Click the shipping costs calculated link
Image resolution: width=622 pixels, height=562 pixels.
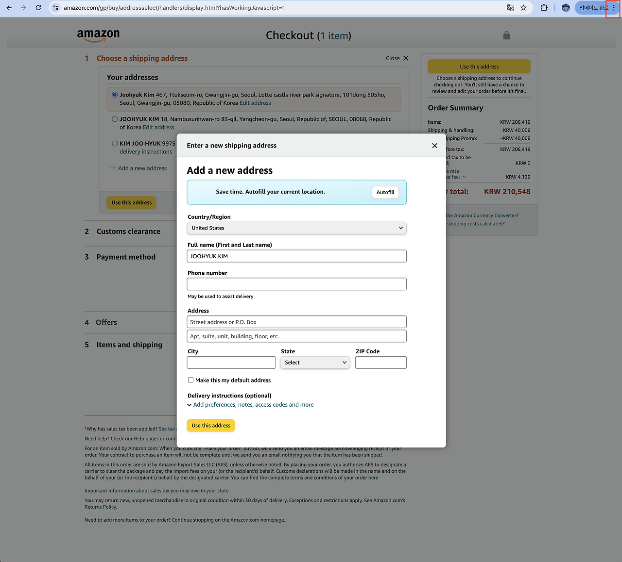[476, 224]
